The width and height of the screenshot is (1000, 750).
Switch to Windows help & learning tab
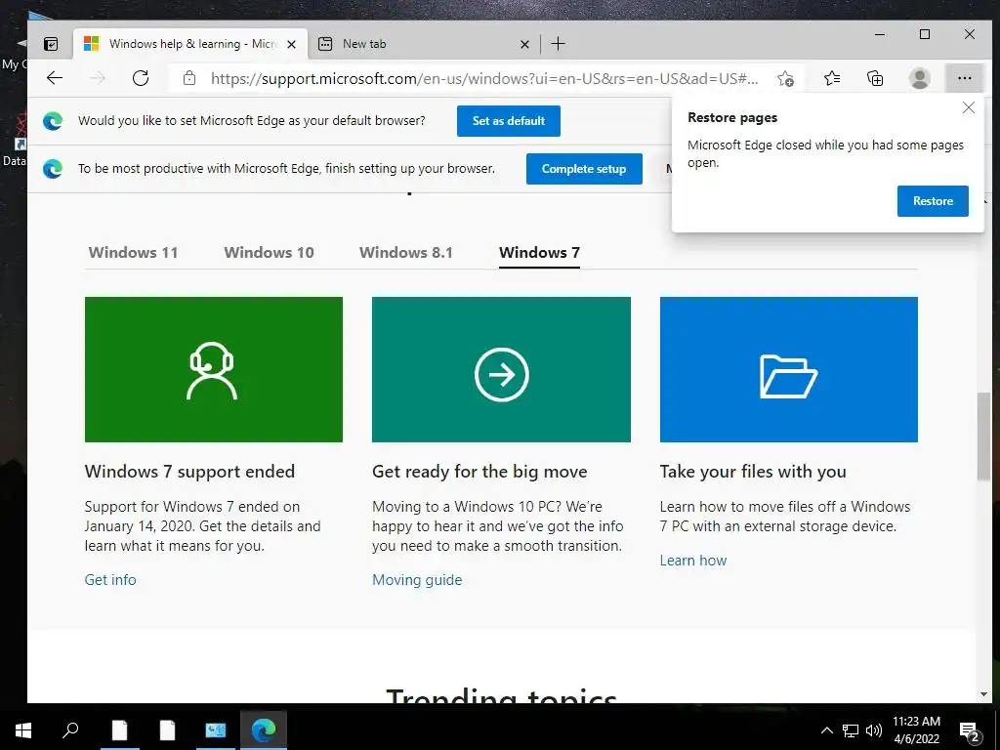click(190, 44)
